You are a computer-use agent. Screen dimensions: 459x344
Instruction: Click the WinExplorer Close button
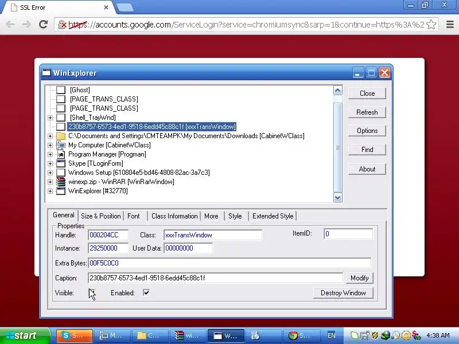pyautogui.click(x=367, y=93)
